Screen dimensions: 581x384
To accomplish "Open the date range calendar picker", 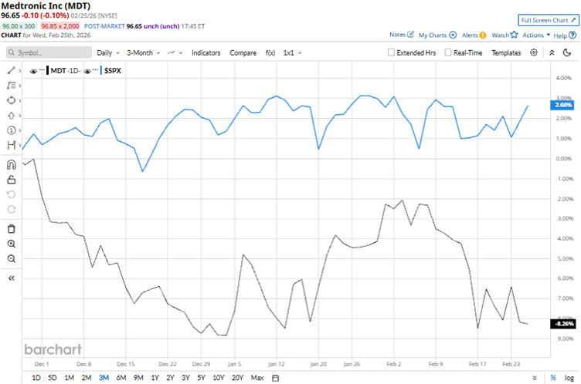I will [275, 378].
